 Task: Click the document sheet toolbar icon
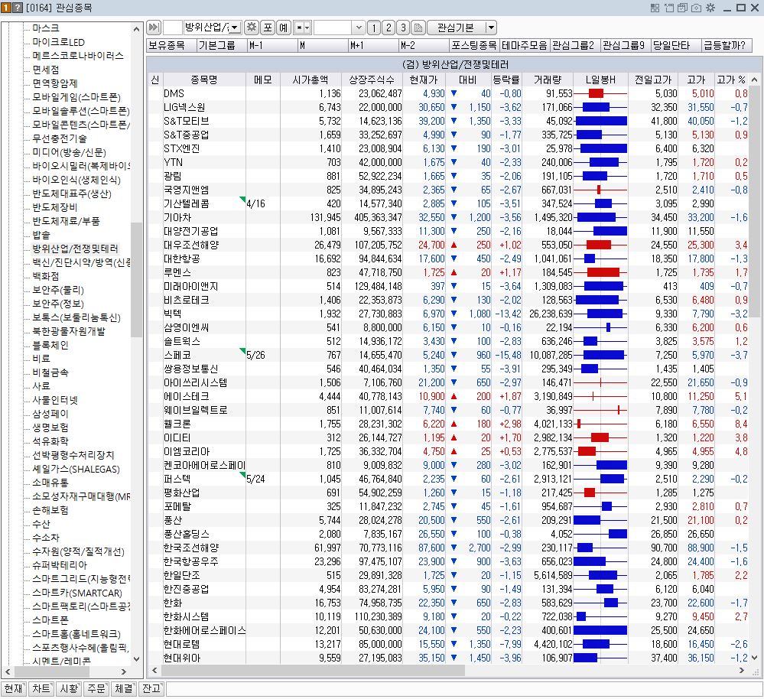tap(418, 28)
